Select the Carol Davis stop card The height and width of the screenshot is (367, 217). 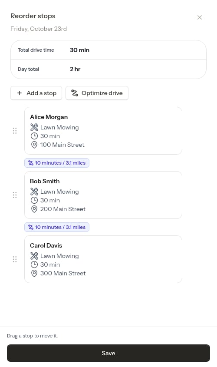(x=103, y=259)
